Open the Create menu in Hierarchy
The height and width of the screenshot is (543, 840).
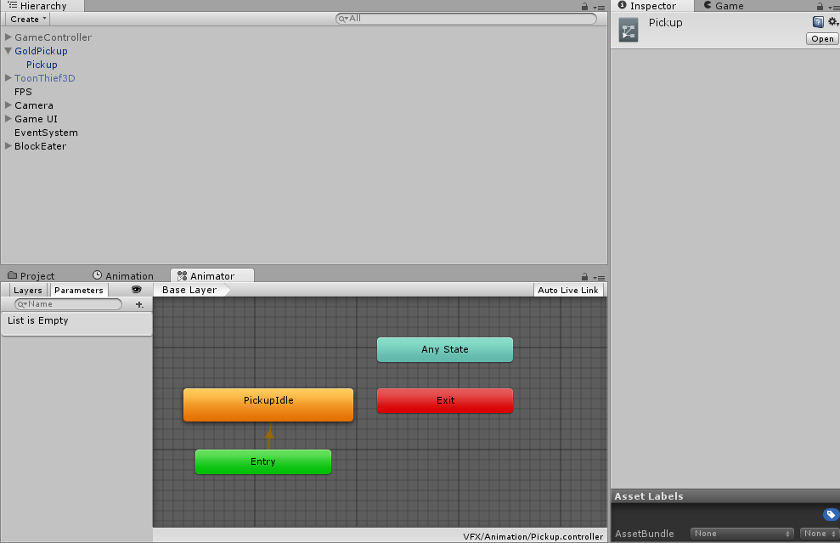(x=26, y=19)
